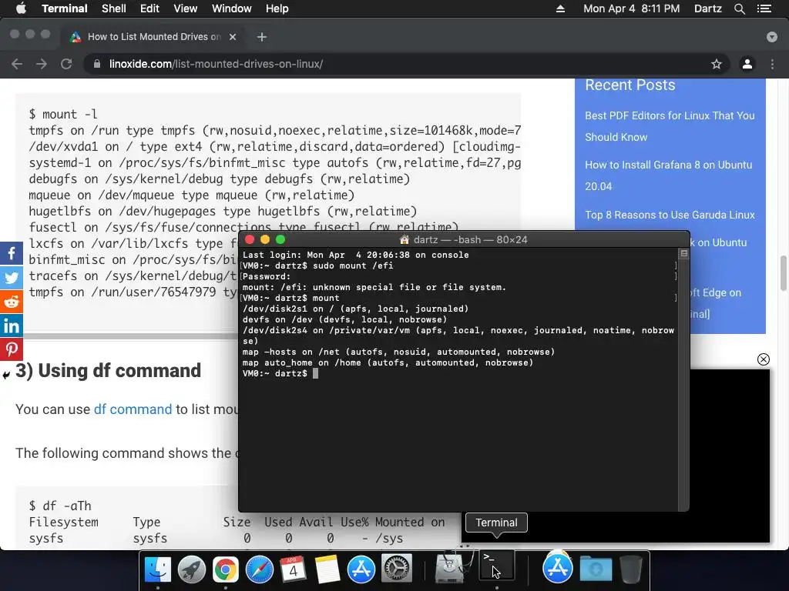Open the Terminal menu in menu bar
This screenshot has width=789, height=591.
[65, 8]
